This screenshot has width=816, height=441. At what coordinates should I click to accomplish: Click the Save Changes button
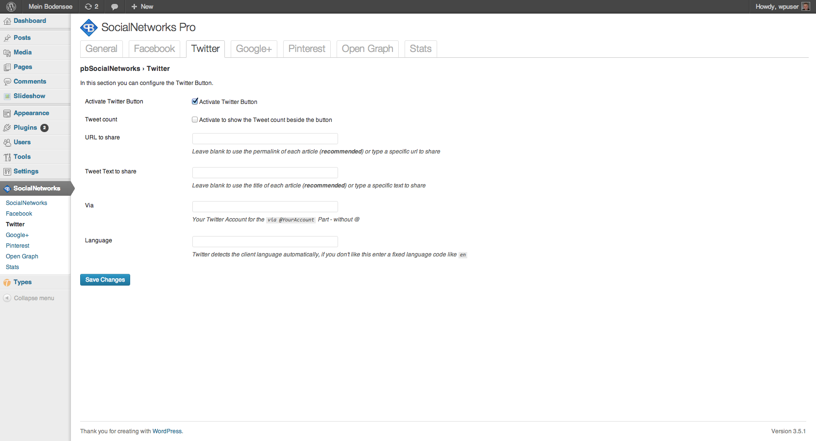(105, 280)
